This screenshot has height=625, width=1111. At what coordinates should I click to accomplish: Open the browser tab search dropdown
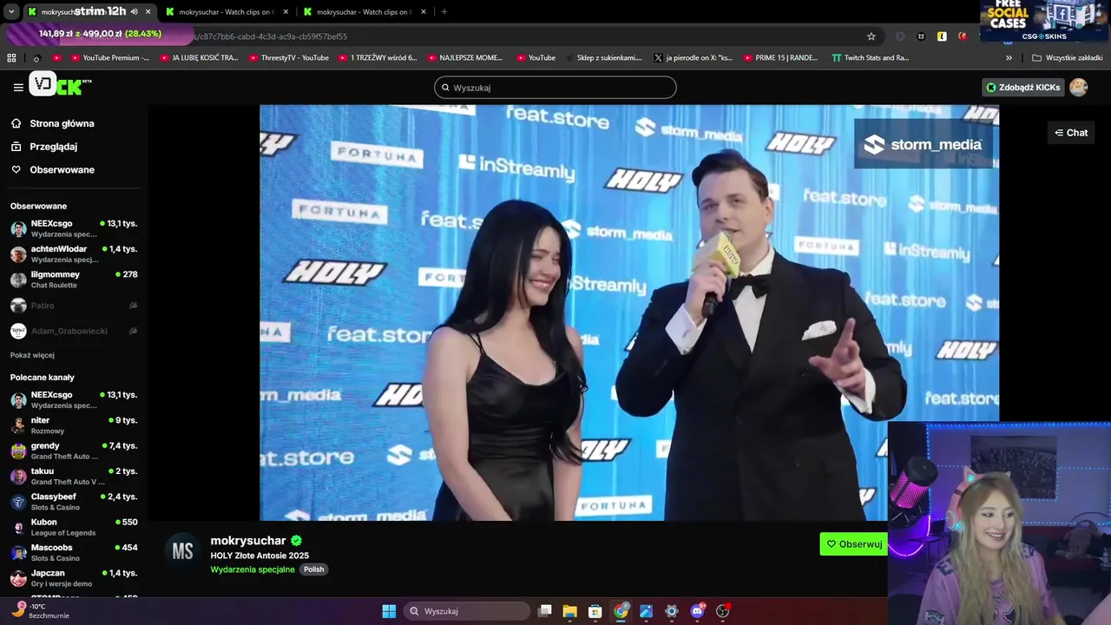pyautogui.click(x=11, y=12)
